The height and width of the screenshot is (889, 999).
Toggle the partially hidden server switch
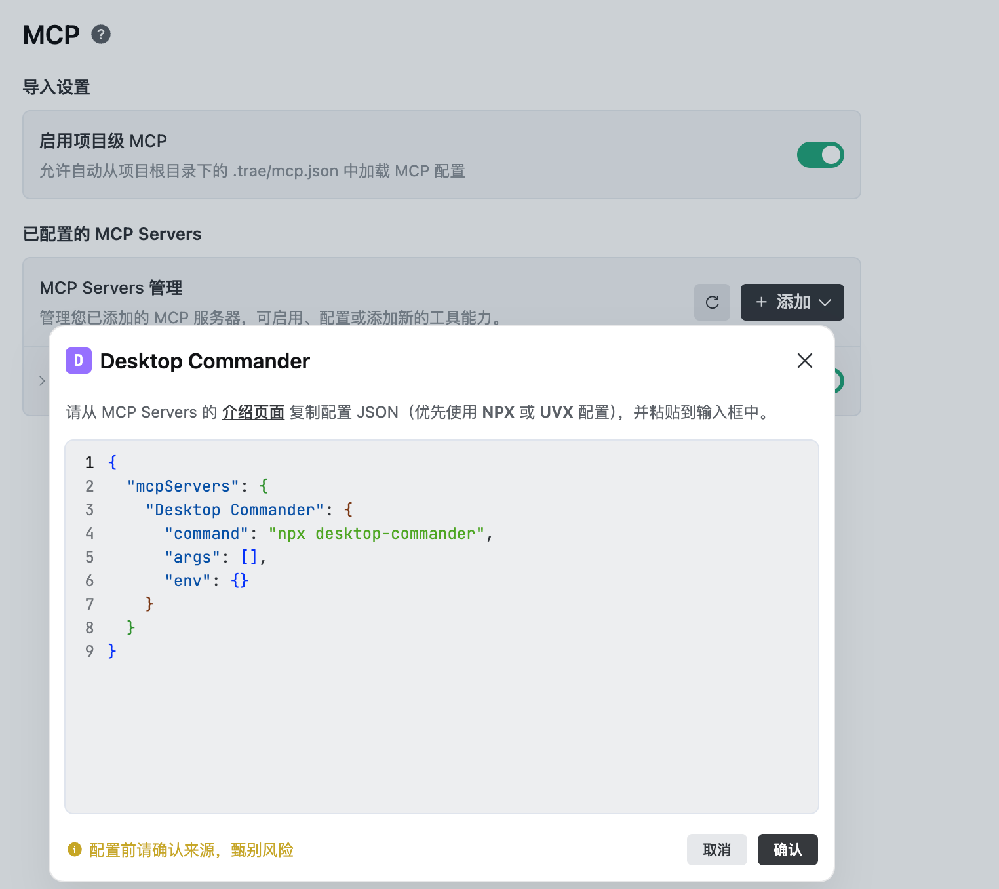point(838,381)
